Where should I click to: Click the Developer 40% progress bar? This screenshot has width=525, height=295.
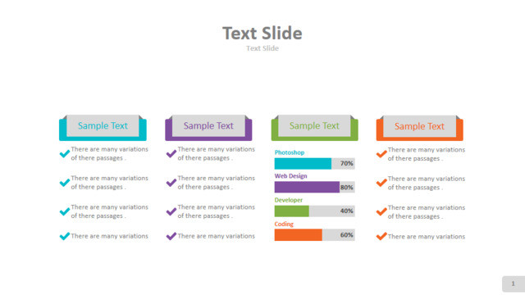click(315, 211)
